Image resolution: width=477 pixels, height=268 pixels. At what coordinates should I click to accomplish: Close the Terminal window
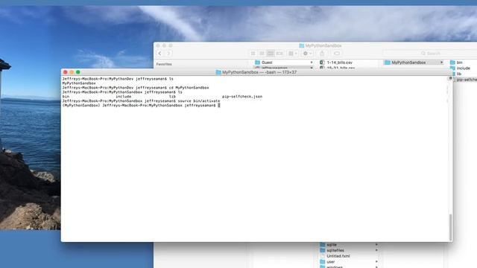click(65, 72)
